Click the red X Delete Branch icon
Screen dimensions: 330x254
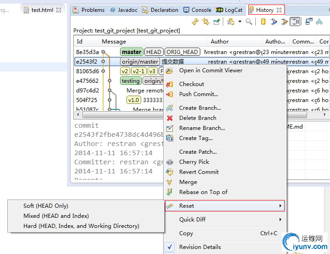(x=170, y=118)
